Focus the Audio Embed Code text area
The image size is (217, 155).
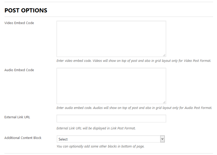click(111, 86)
